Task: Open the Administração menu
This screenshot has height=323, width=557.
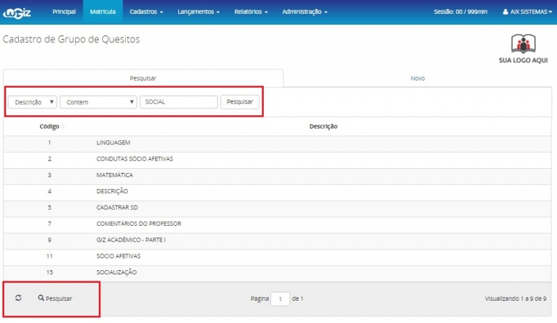Action: (x=304, y=12)
